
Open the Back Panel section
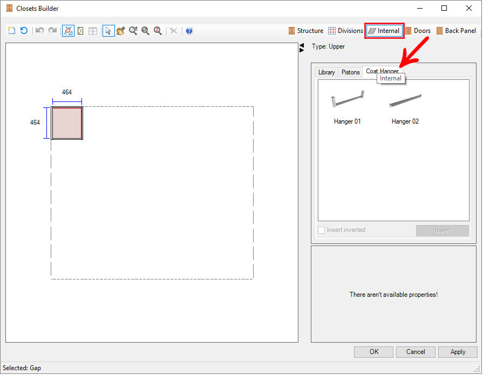[x=456, y=31]
